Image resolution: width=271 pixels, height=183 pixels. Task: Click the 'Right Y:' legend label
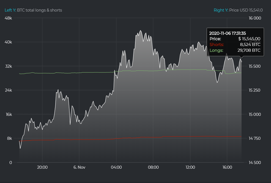click(x=221, y=10)
